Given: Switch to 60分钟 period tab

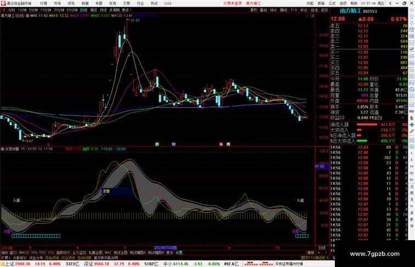Looking at the screenshot, I should tap(72, 10).
